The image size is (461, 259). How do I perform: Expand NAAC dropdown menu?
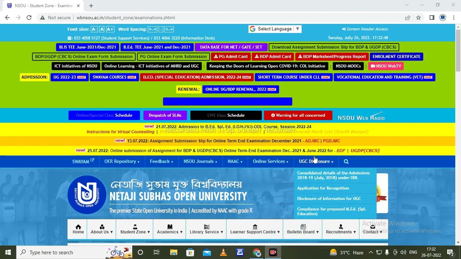pyautogui.click(x=235, y=162)
